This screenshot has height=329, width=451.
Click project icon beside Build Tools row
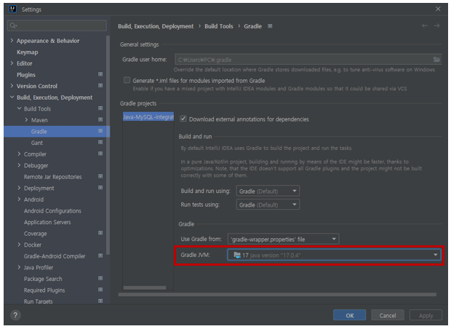click(100, 108)
